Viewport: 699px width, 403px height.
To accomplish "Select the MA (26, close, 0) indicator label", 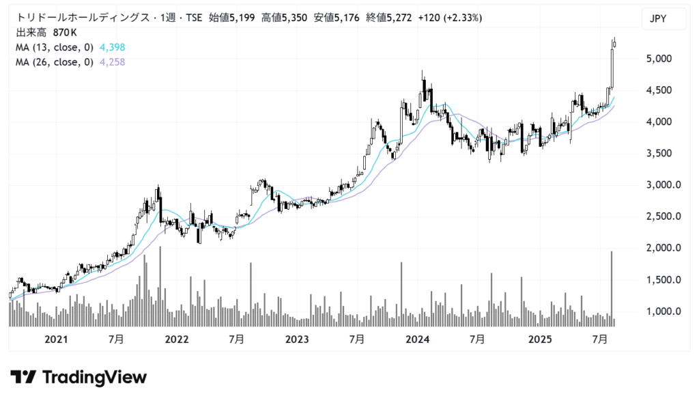I will (x=55, y=62).
